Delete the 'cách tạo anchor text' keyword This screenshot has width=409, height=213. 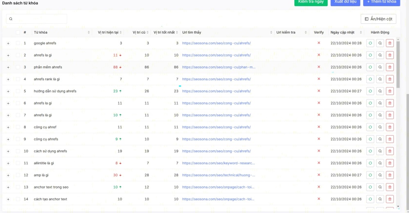[390, 199]
